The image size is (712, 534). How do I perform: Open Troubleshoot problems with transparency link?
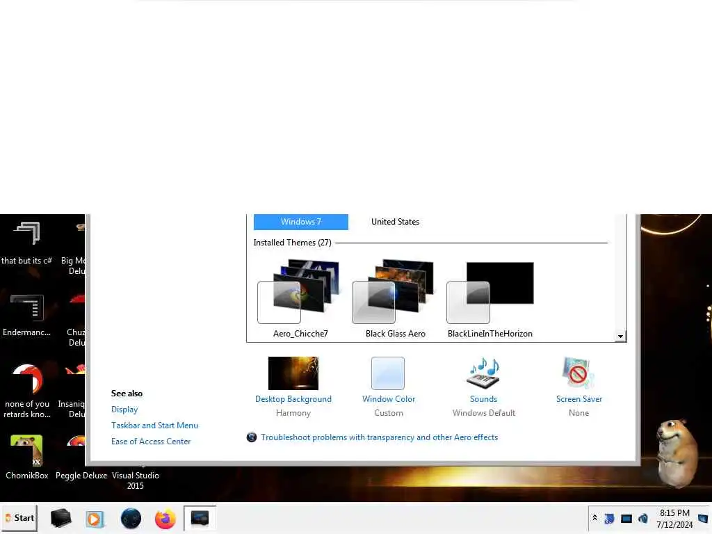point(379,437)
